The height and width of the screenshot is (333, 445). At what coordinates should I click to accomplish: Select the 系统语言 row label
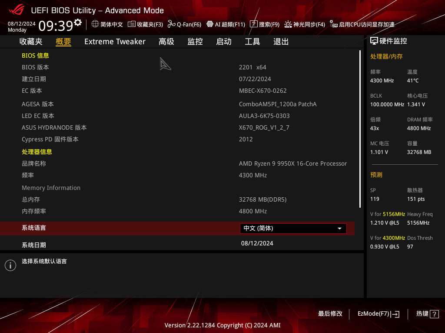34,228
